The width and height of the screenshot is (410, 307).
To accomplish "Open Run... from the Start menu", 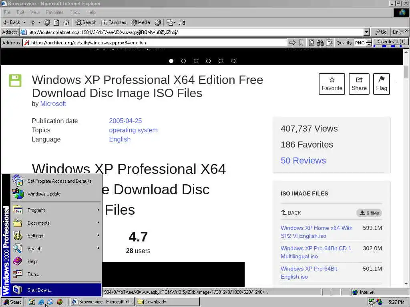I will pos(56,274).
